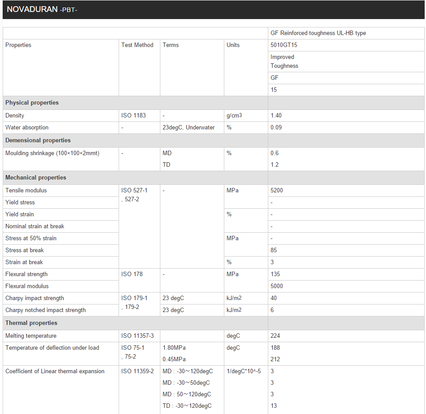Click the Physical properties section header
426x414 pixels.
[32, 103]
